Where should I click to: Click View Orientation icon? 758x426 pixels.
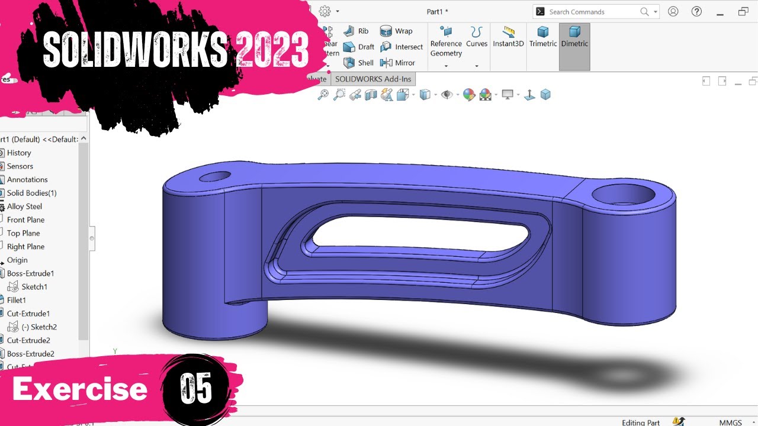(403, 95)
